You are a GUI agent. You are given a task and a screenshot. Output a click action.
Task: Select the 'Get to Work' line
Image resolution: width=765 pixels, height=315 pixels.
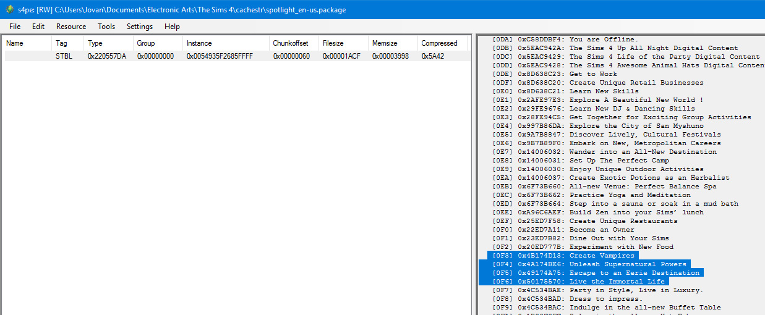(x=555, y=74)
